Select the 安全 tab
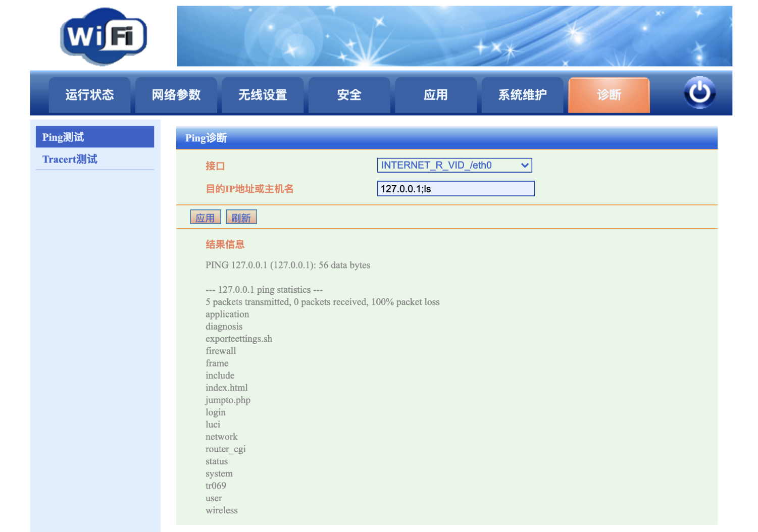This screenshot has height=532, width=758. 349,95
